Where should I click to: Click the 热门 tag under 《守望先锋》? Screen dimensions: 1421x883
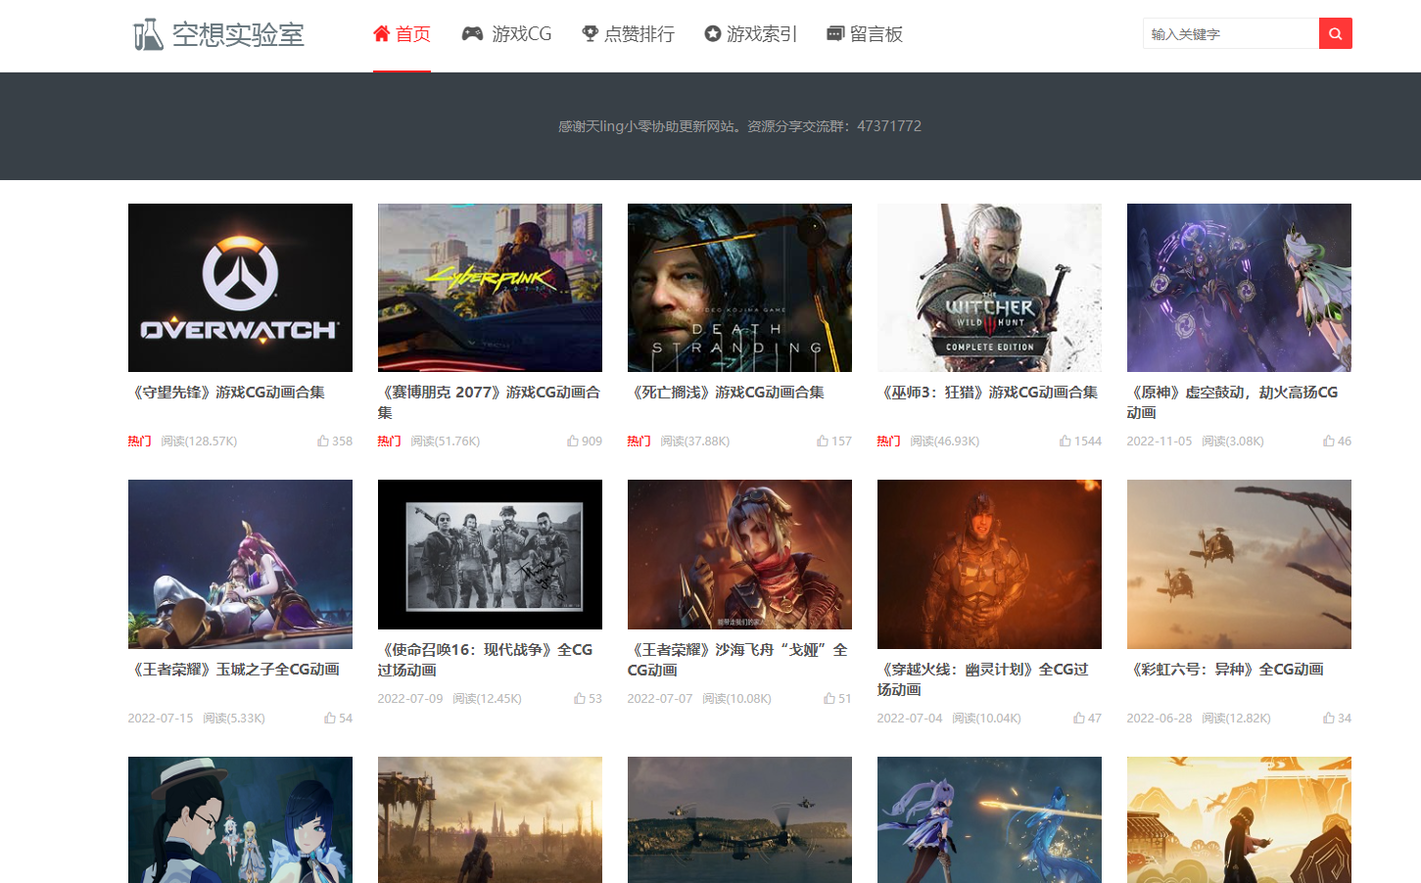(x=140, y=441)
